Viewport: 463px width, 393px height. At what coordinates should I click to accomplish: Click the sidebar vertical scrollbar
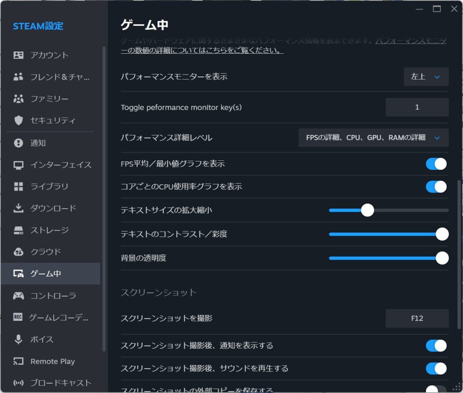104,199
